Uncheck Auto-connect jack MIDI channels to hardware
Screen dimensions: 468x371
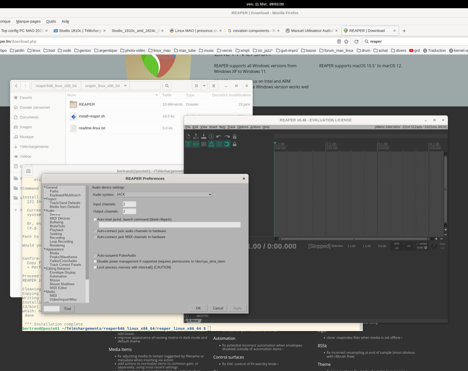pos(95,237)
